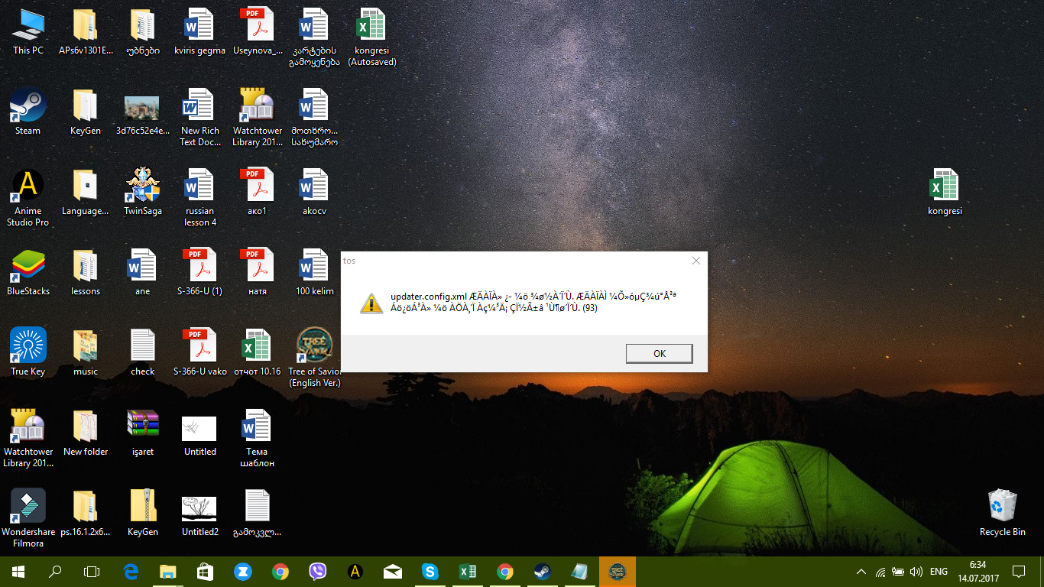Open Skype from the taskbar
The height and width of the screenshot is (587, 1044).
click(x=430, y=572)
